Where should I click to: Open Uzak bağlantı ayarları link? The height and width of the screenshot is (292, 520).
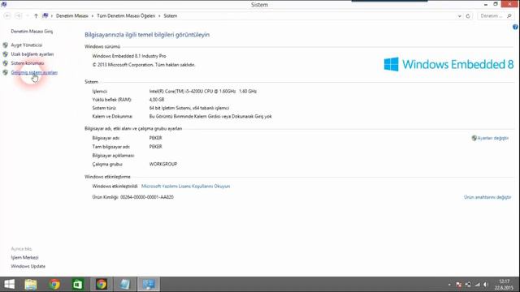click(32, 54)
